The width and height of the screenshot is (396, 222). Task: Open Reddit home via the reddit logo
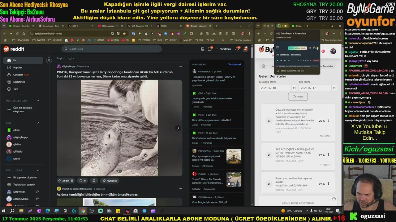[x=14, y=49]
